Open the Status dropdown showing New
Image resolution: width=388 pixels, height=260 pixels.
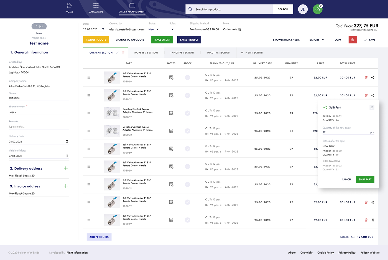tap(154, 29)
